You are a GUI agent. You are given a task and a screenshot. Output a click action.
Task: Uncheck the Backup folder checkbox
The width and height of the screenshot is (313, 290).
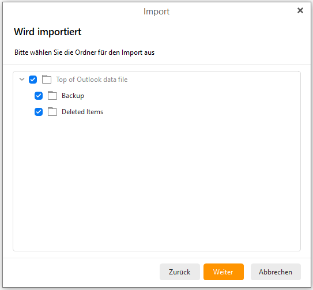[x=39, y=96]
